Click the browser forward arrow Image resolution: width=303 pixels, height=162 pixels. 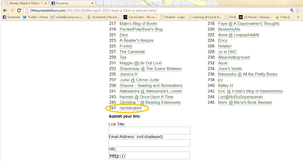pos(12,10)
